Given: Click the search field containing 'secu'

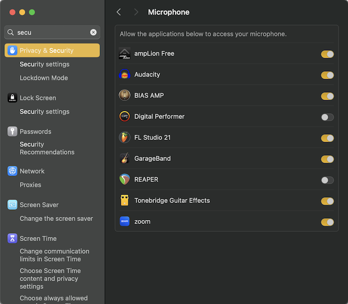Looking at the screenshot, I should click(52, 32).
